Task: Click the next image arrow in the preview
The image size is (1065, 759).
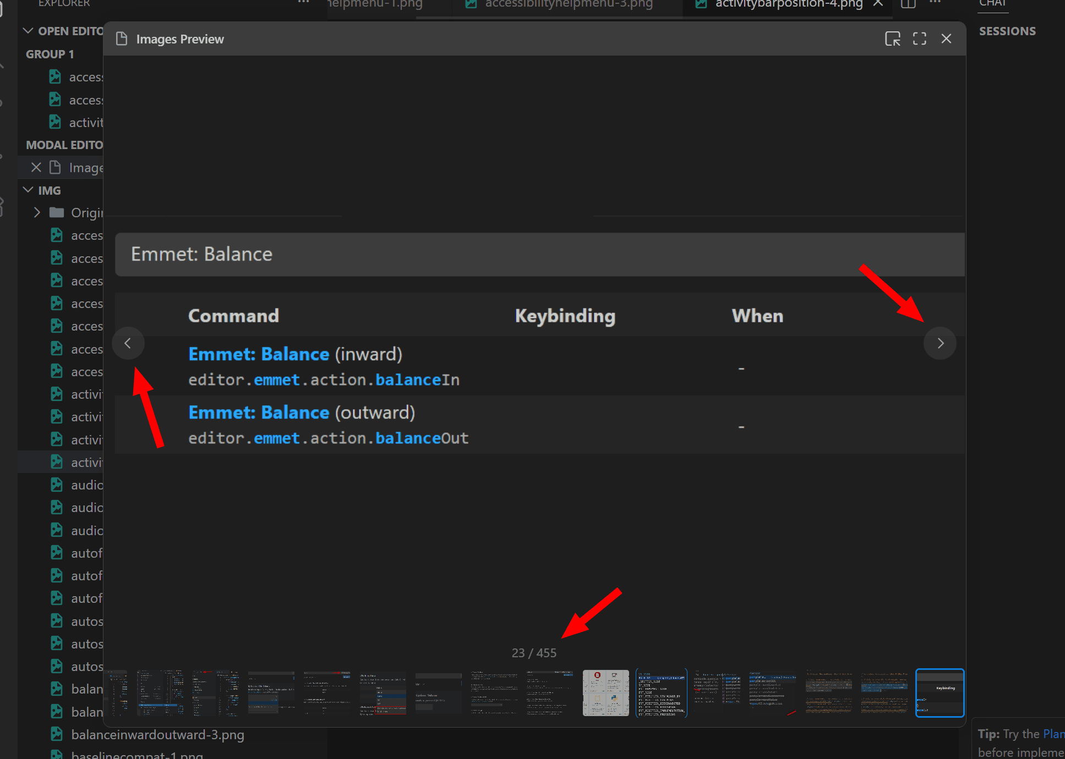Action: coord(940,343)
